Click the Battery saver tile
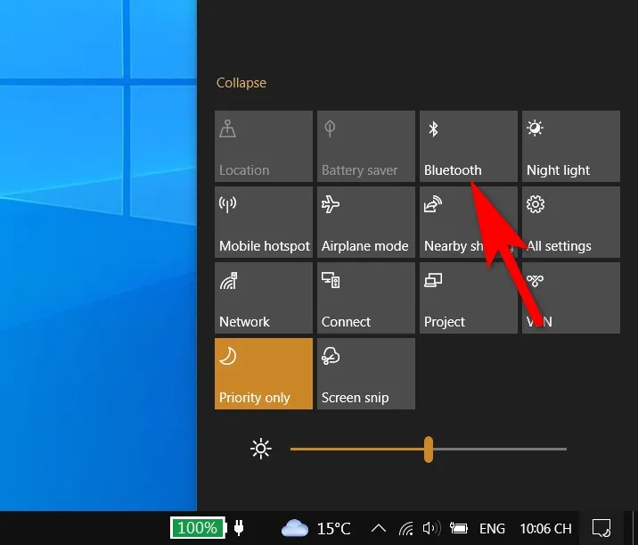The image size is (638, 545). 365,145
